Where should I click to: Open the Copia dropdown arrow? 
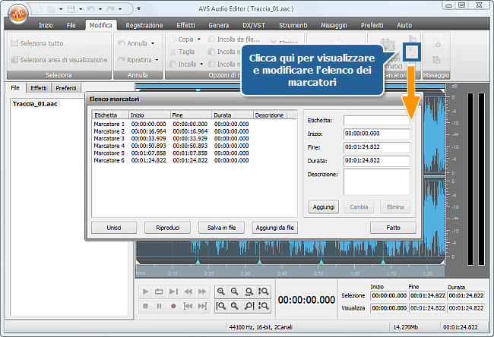198,39
